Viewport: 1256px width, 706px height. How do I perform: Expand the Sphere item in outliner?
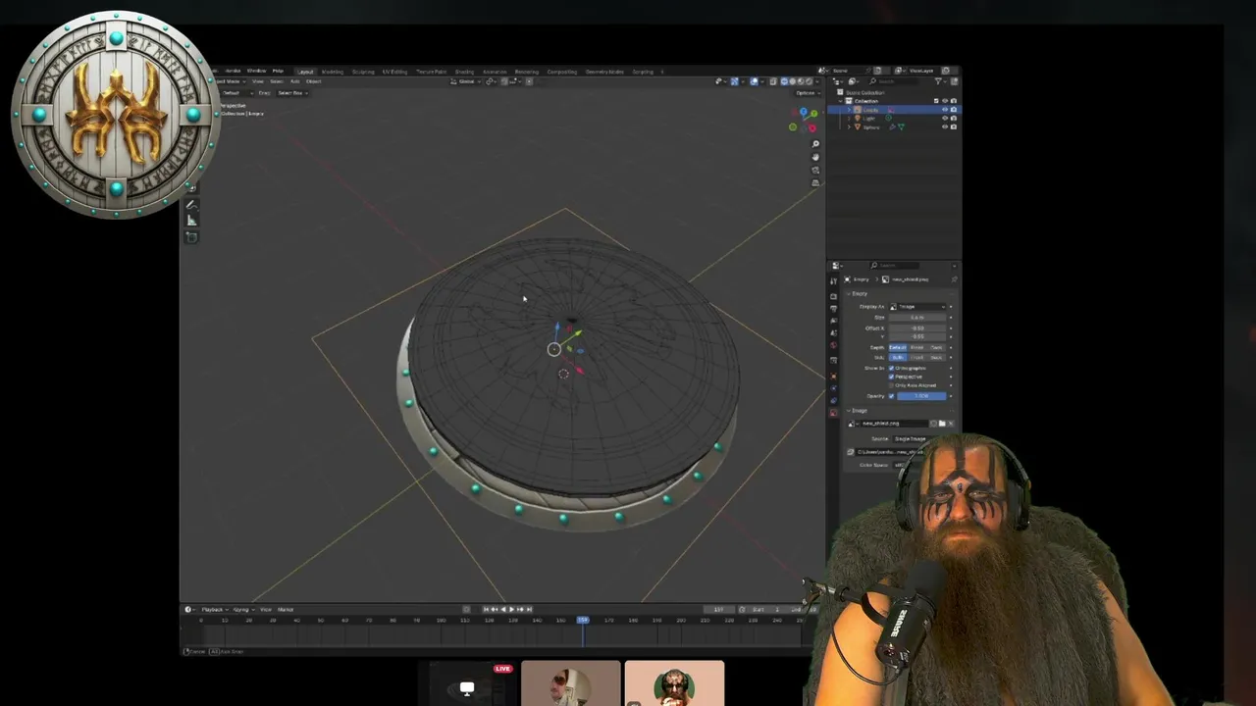(x=849, y=127)
